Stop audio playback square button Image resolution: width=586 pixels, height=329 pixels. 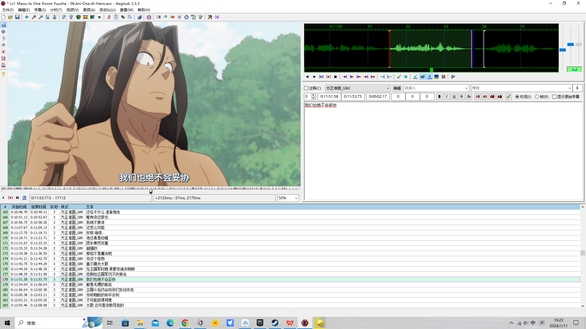click(x=335, y=77)
